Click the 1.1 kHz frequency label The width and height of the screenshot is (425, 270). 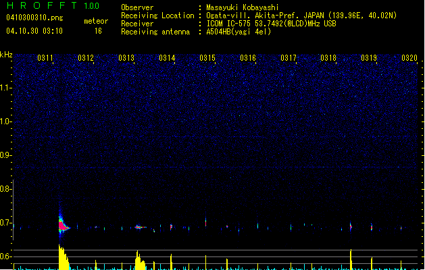[5, 88]
